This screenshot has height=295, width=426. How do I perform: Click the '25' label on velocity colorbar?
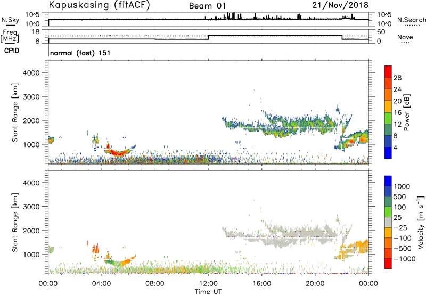click(x=398, y=218)
